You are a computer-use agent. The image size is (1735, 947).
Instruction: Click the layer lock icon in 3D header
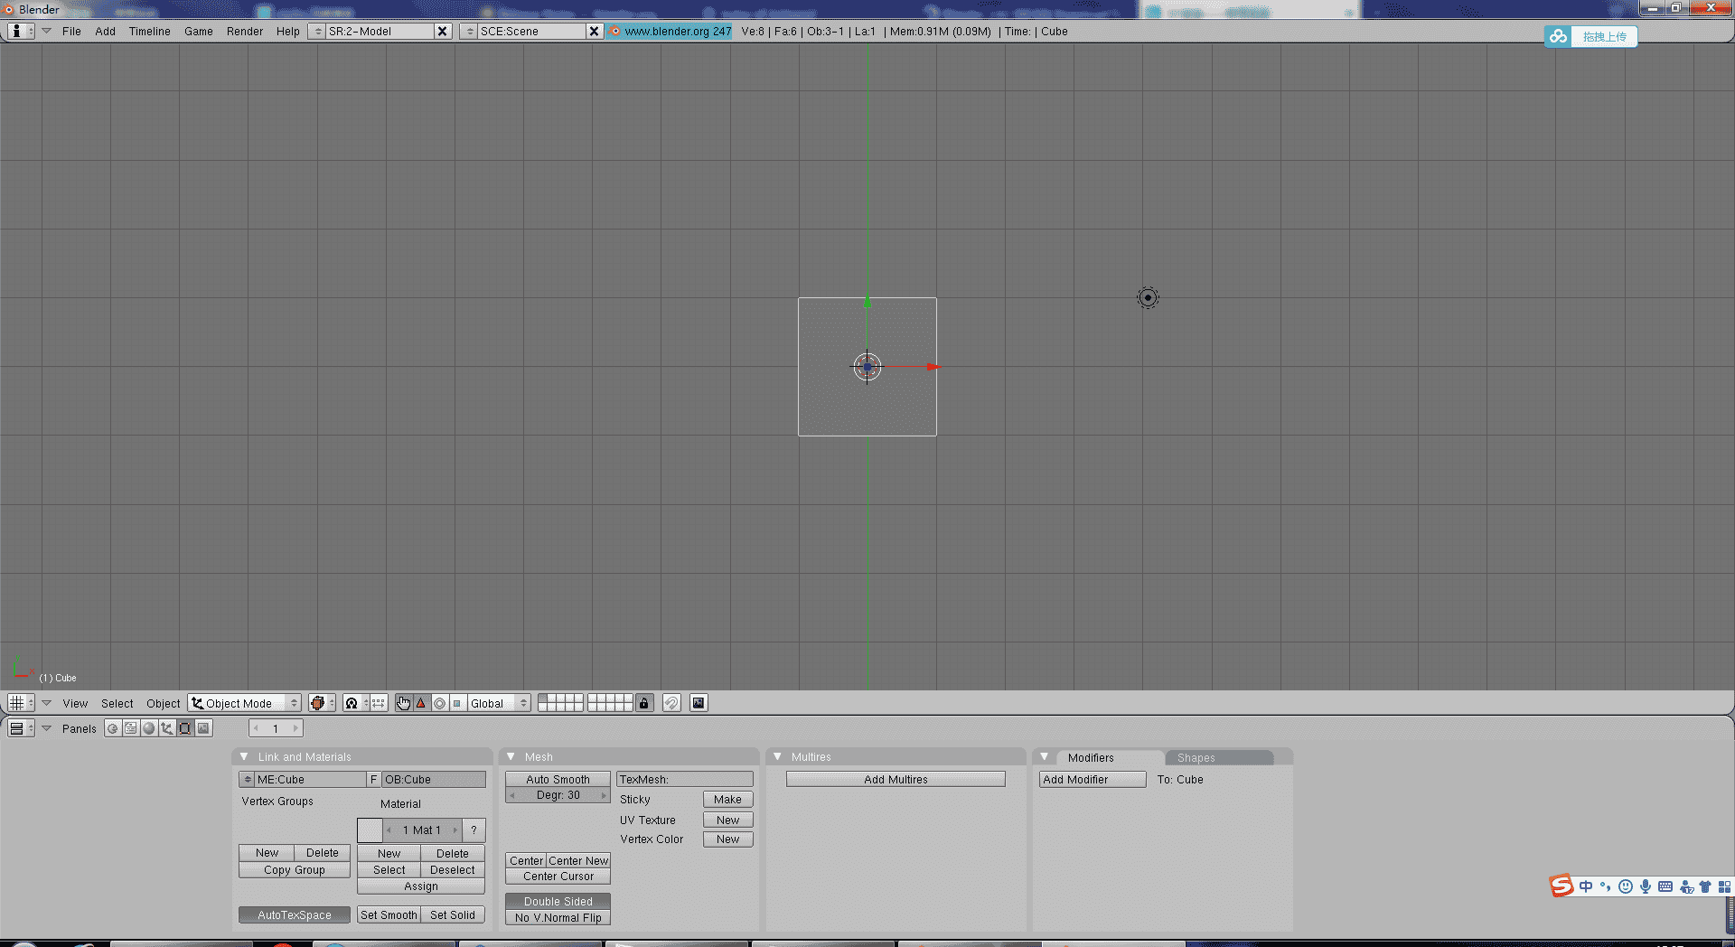(644, 703)
